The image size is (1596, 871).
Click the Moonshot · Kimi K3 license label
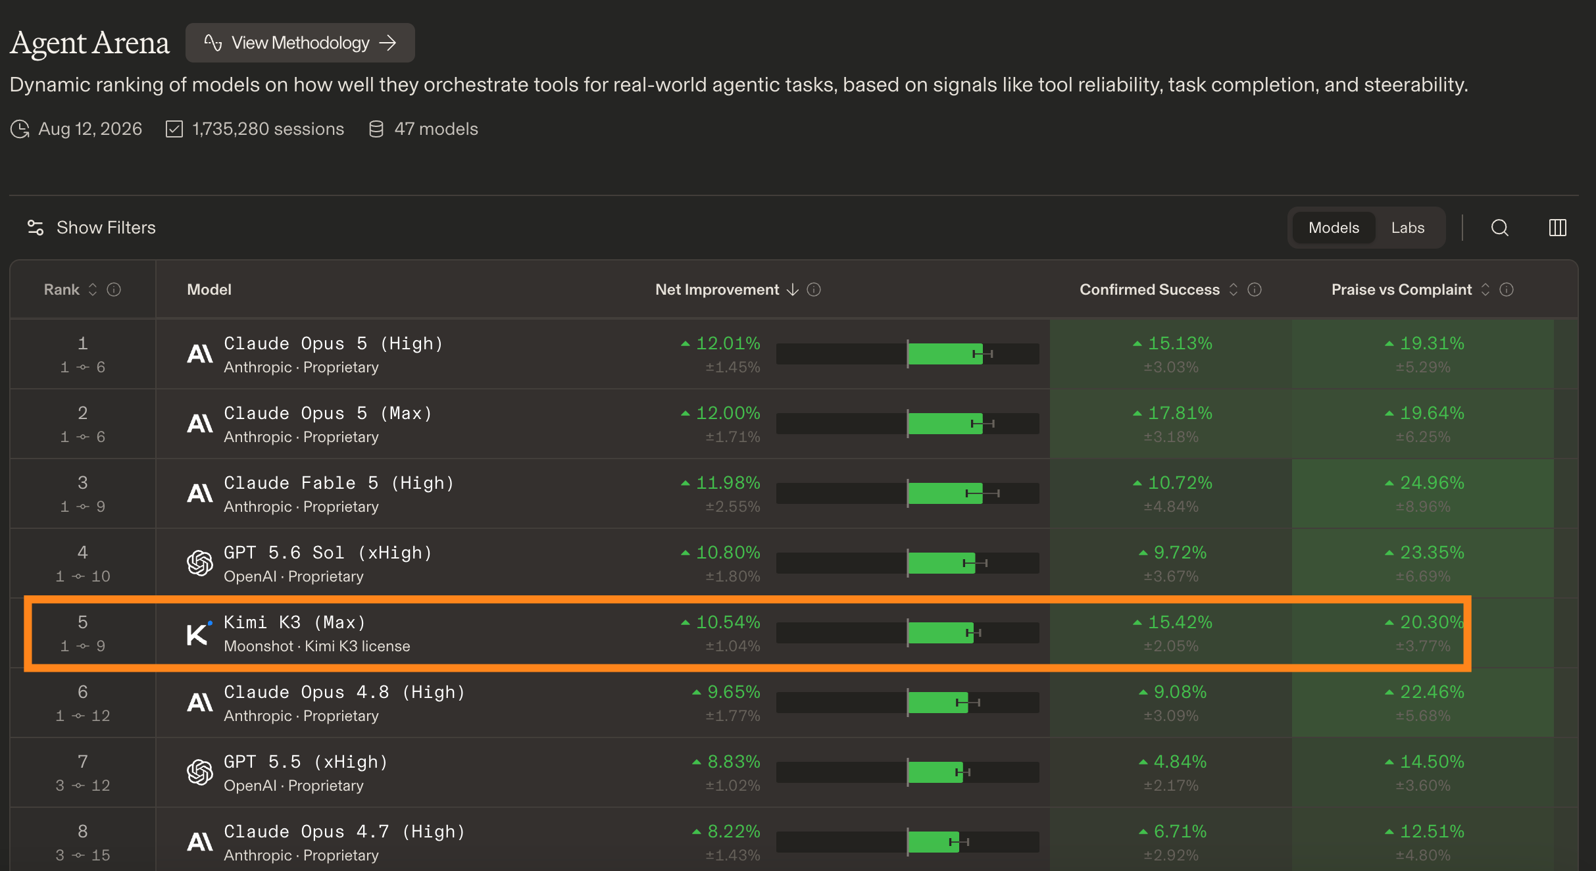pos(317,646)
